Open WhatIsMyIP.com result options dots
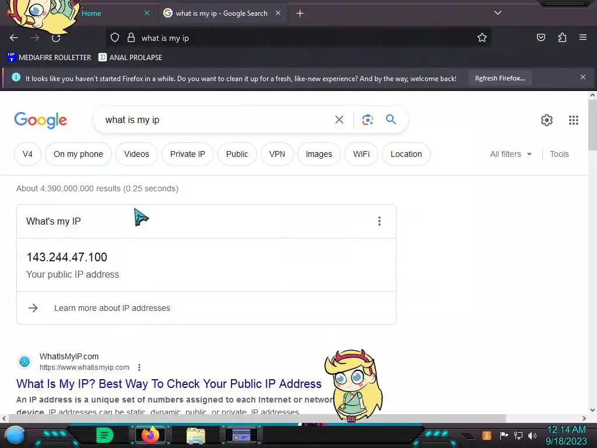The height and width of the screenshot is (448, 597). [x=139, y=367]
